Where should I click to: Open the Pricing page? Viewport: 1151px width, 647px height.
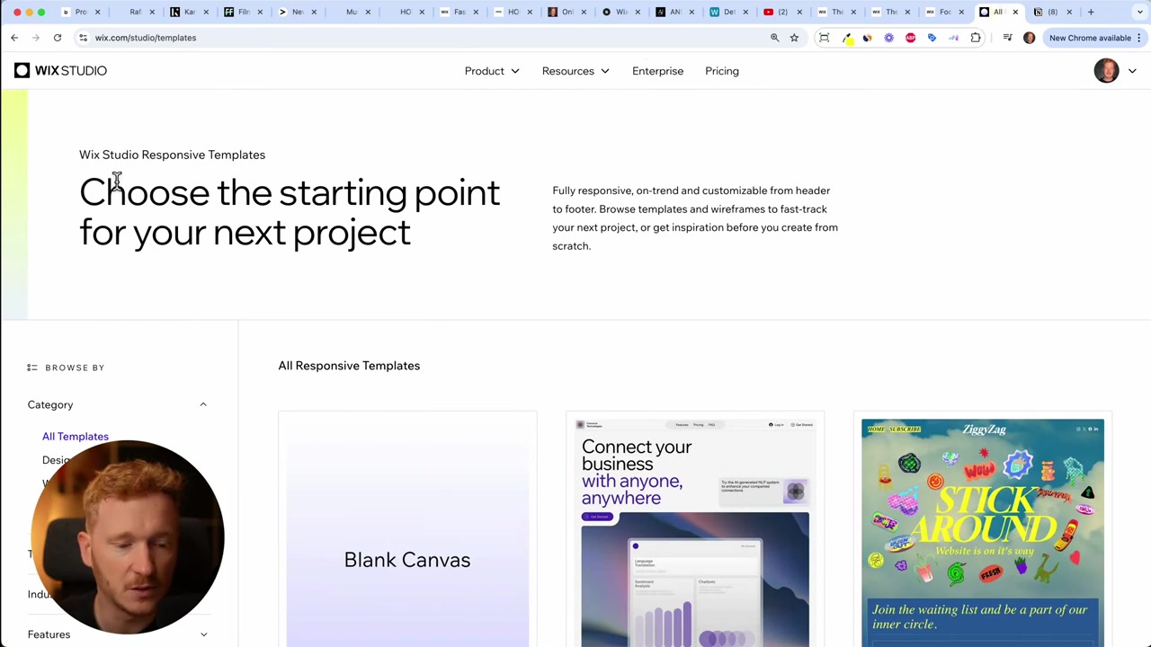pyautogui.click(x=722, y=71)
